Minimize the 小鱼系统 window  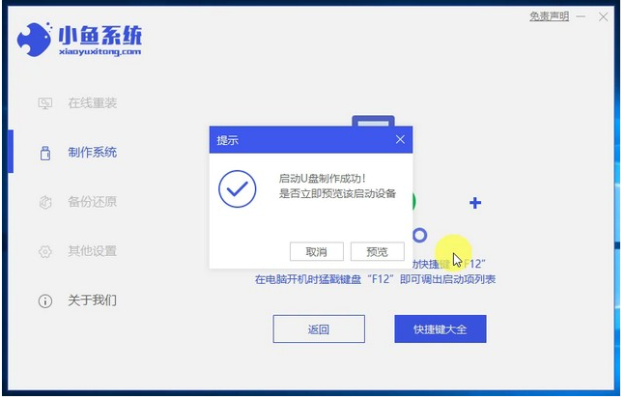(x=581, y=16)
